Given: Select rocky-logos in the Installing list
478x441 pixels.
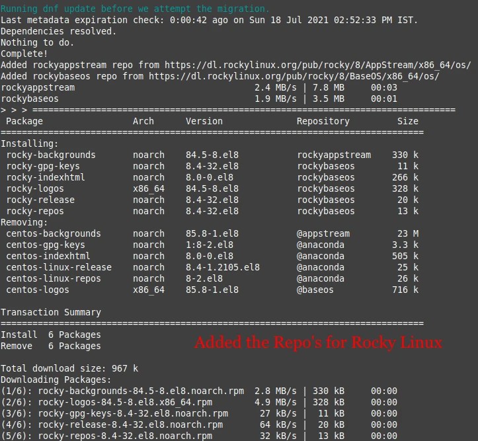Looking at the screenshot, I should [35, 189].
